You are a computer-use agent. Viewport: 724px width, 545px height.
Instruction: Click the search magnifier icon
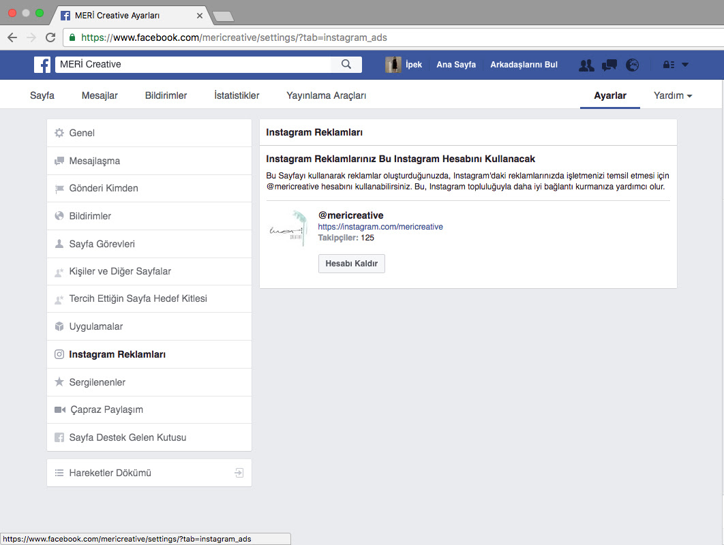tap(346, 64)
